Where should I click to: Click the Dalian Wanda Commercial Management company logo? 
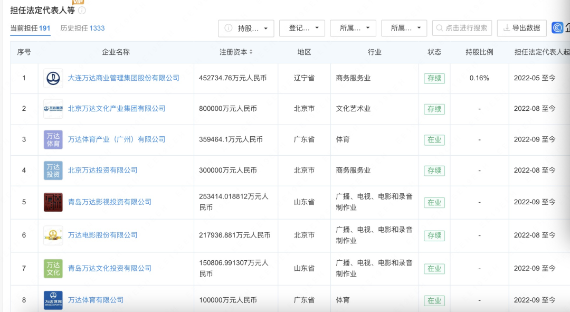point(53,78)
